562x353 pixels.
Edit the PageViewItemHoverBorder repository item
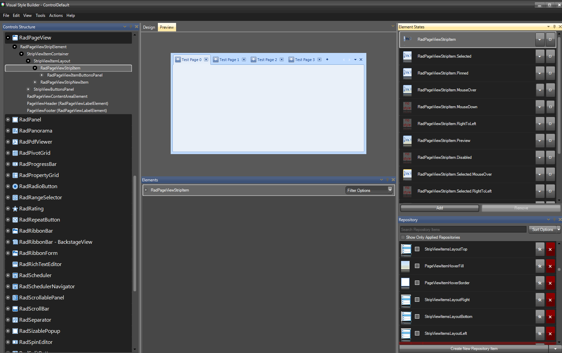(540, 283)
